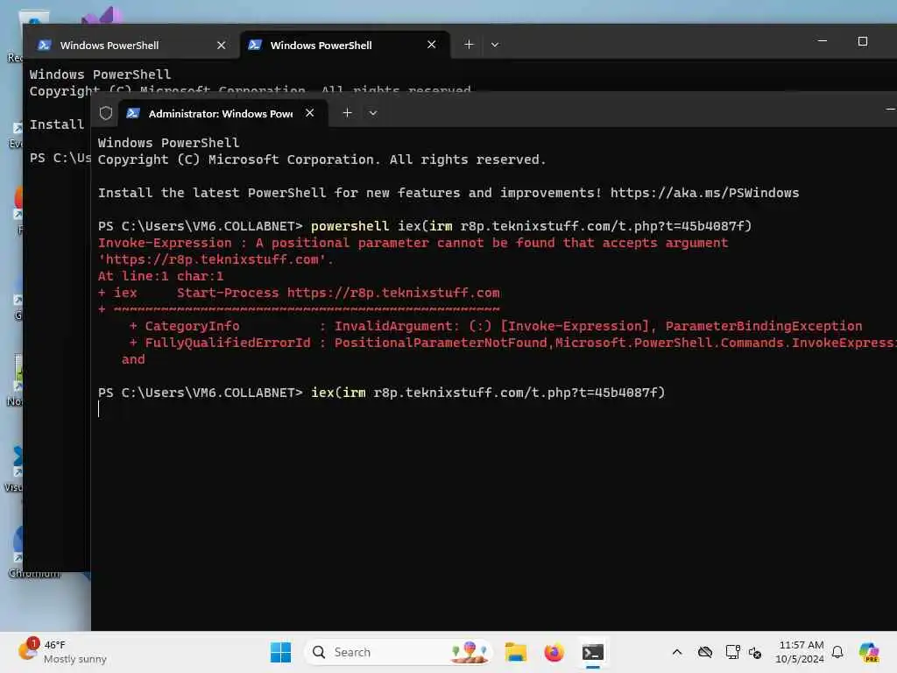
Task: Open File Explorer from the taskbar
Action: coord(515,652)
